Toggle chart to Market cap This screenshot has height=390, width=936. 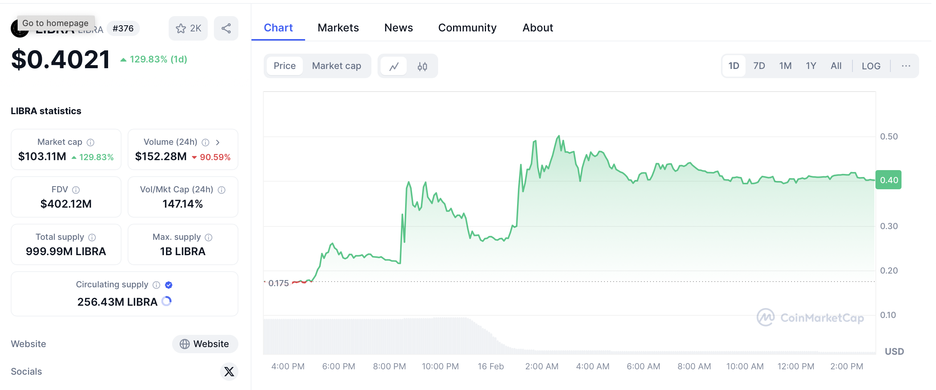pos(336,66)
